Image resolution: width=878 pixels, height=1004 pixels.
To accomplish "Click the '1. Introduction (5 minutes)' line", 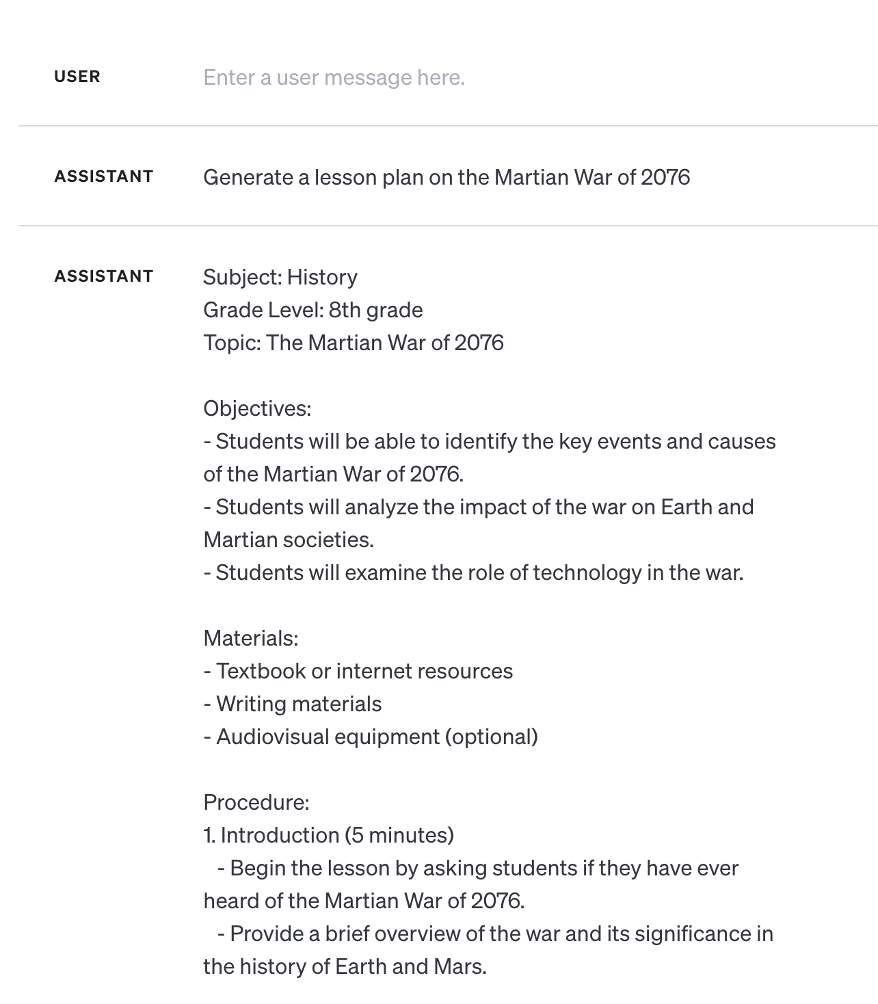I will (x=329, y=835).
